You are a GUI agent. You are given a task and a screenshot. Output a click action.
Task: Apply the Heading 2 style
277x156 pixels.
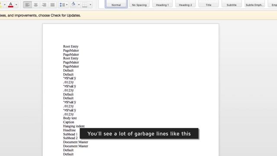[185, 4]
